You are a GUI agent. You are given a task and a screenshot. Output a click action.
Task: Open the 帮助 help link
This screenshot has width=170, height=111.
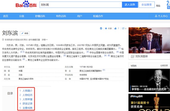tap(158, 6)
